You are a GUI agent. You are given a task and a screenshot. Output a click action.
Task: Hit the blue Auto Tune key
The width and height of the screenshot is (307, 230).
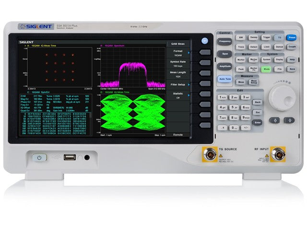[224, 79]
